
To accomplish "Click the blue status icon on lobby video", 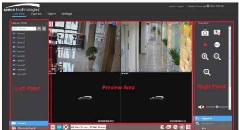I will [x=114, y=24].
